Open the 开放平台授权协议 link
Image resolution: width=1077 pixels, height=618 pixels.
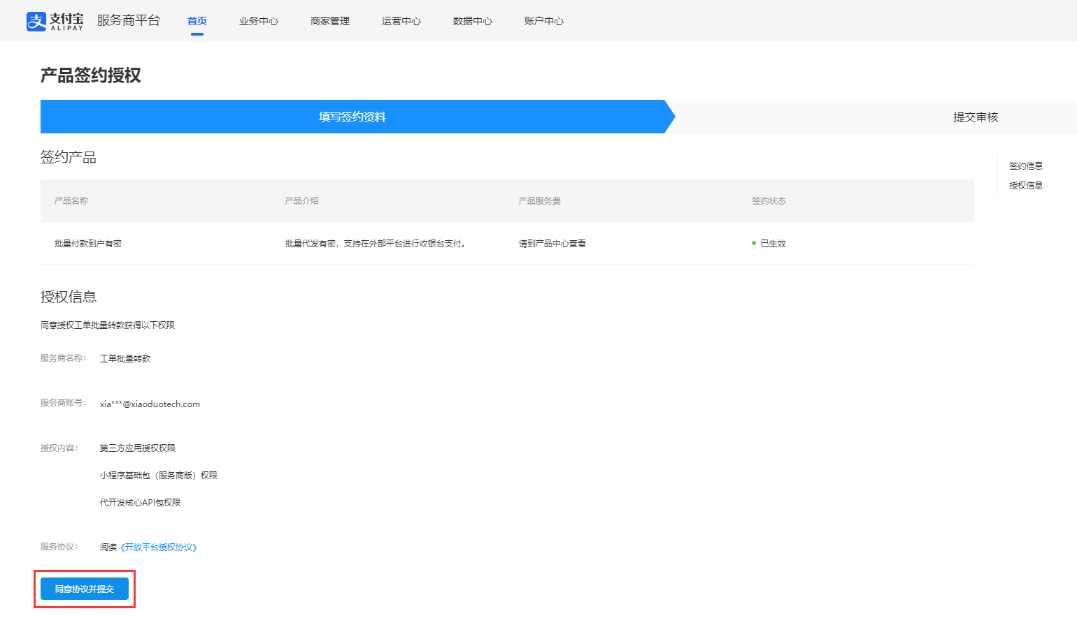click(159, 547)
